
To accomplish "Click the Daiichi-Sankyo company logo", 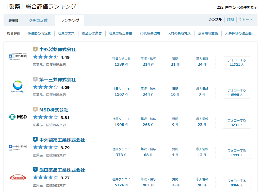I will [18, 86].
